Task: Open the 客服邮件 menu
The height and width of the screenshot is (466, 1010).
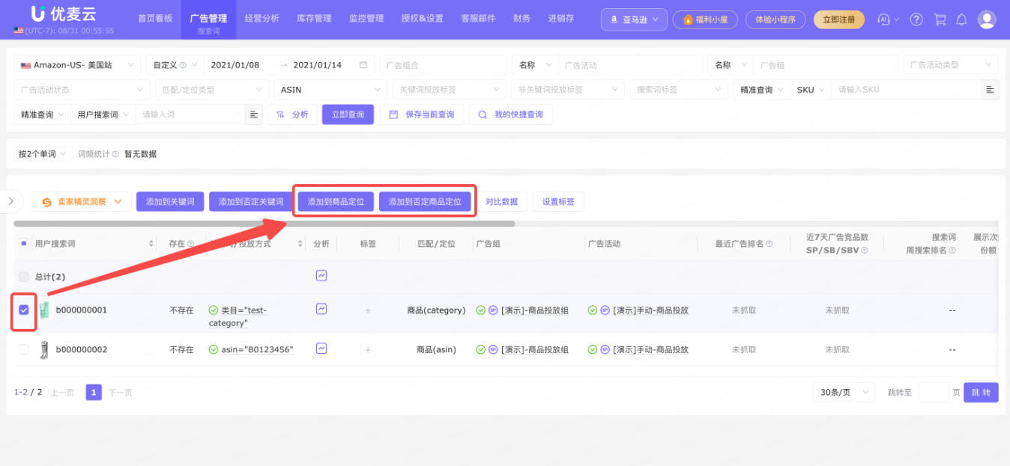Action: click(x=478, y=18)
